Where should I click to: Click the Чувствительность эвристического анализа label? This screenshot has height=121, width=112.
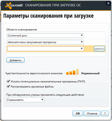tap(34, 73)
